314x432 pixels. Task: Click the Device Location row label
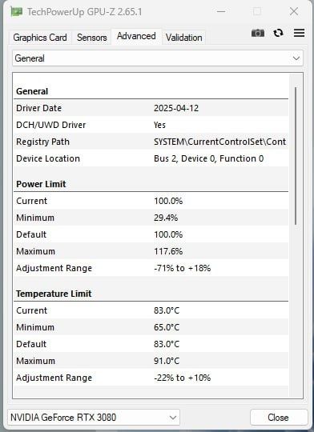(48, 158)
